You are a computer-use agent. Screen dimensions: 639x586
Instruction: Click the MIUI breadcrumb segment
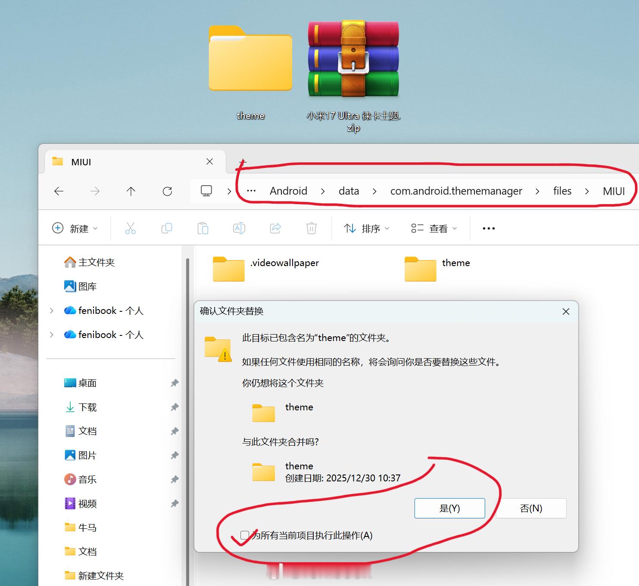614,191
